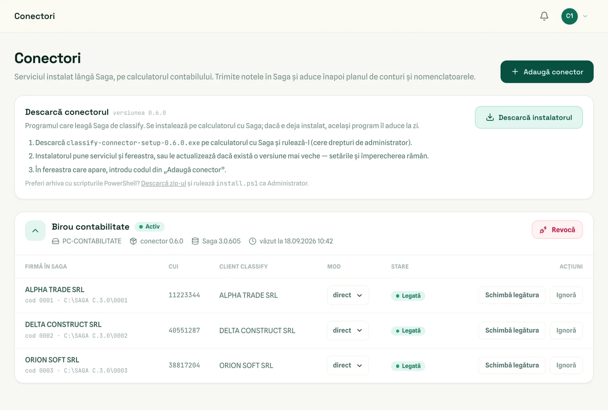Ignore the DELTA CONSTRUCT SRL row
This screenshot has height=410, width=608.
566,331
